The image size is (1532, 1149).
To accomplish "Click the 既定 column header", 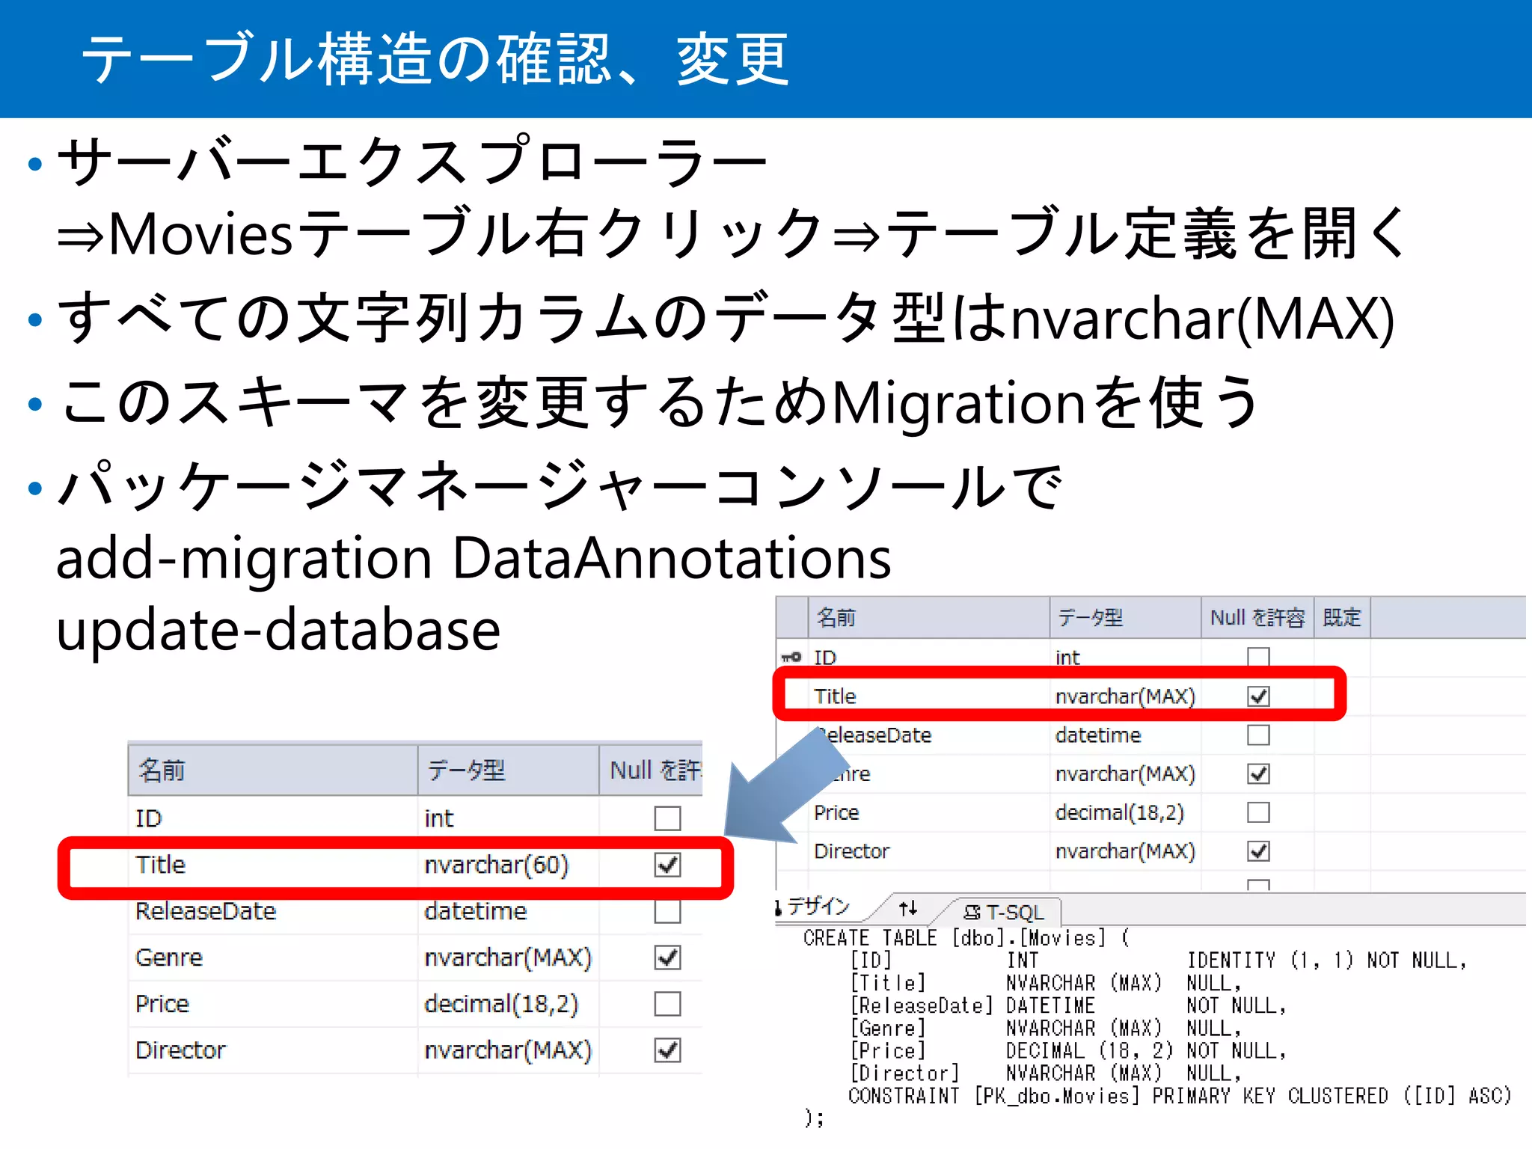I will coord(1342,618).
